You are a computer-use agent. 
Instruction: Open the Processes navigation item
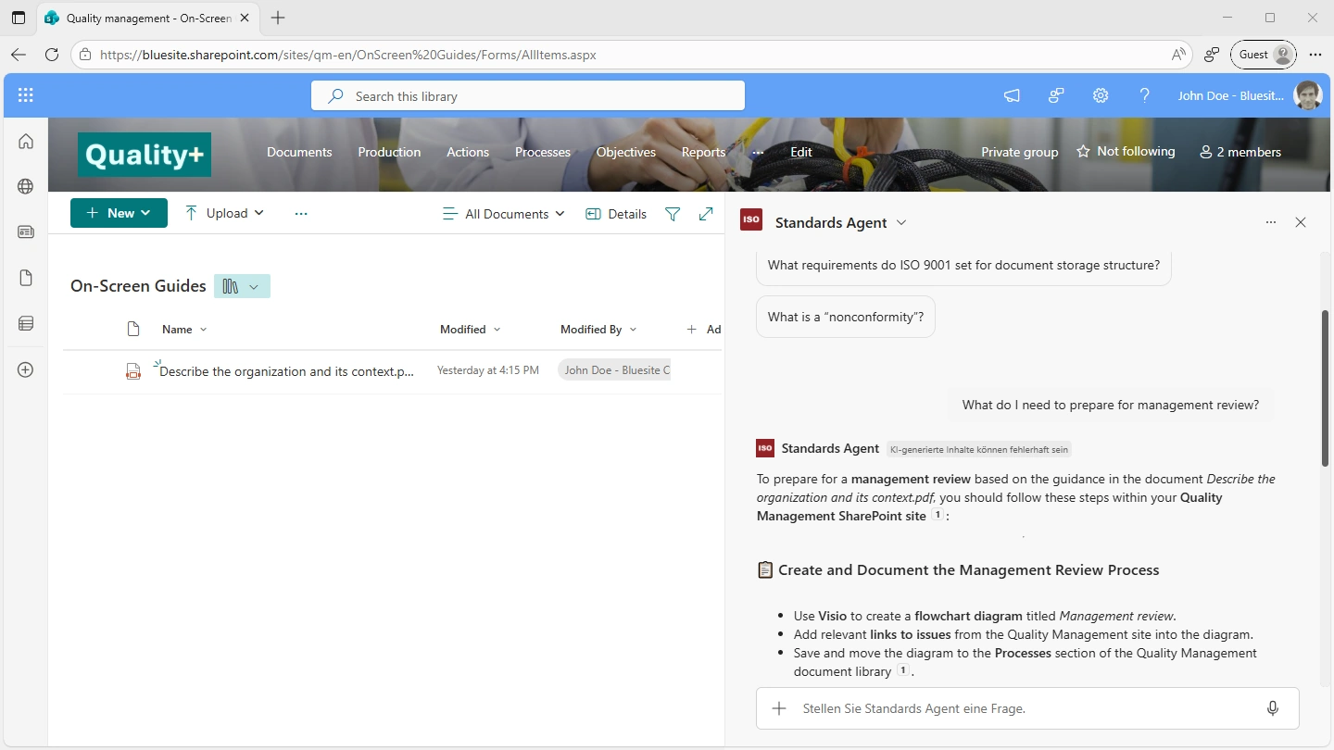[542, 152]
